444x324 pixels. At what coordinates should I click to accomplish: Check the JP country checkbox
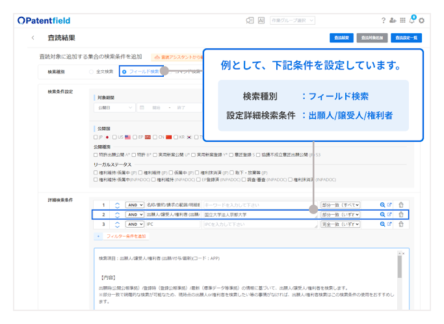click(96, 137)
